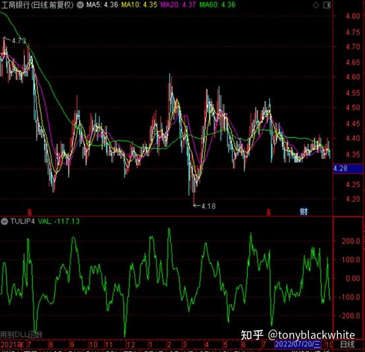Select the yellow MA10: 4.35 label
The image size is (365, 352).
139,5
